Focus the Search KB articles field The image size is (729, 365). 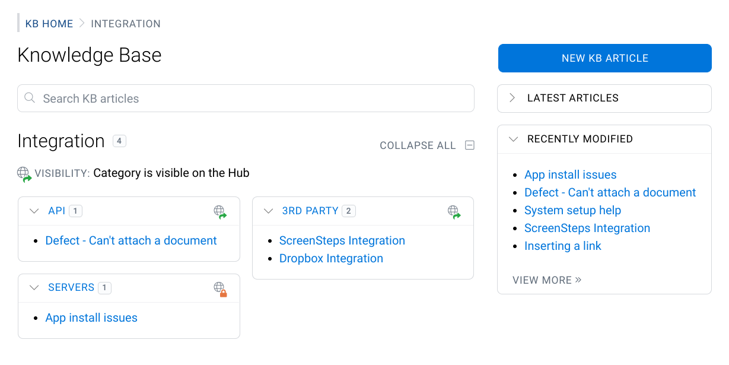pos(249,99)
